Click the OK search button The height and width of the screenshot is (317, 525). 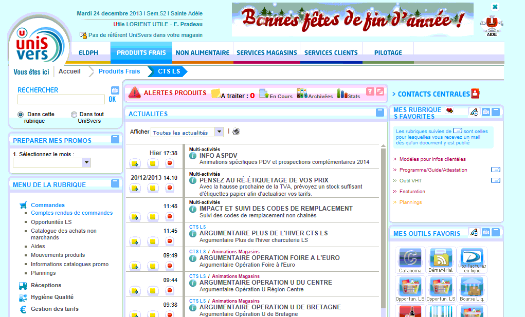112,99
